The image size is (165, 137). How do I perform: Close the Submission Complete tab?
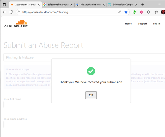[x=136, y=5]
